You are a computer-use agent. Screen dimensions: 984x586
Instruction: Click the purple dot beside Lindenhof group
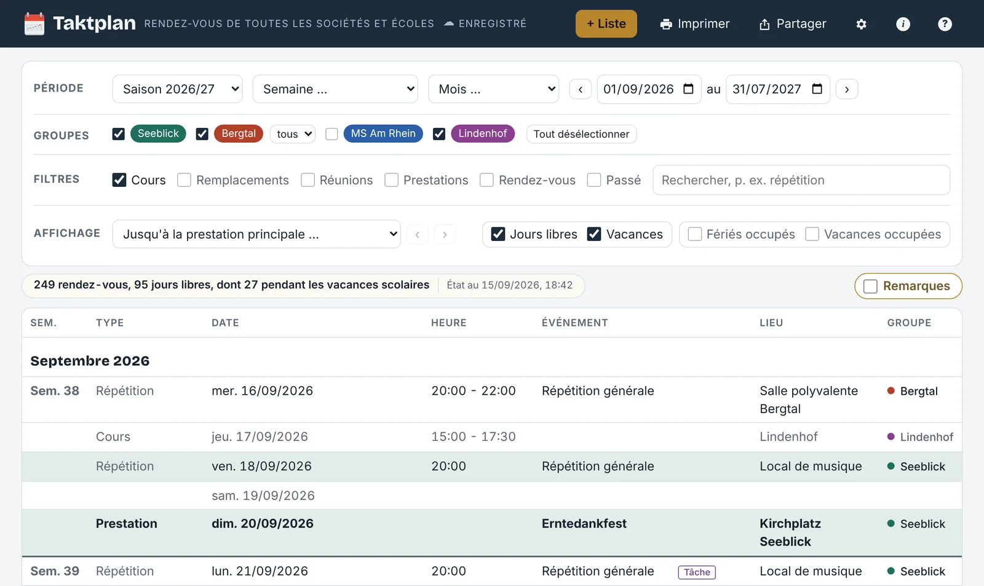891,437
